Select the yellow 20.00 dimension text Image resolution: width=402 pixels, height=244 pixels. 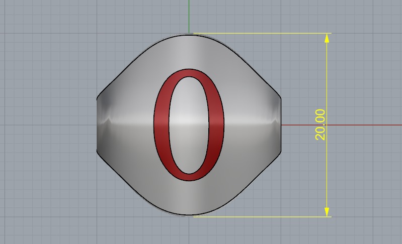click(320, 125)
